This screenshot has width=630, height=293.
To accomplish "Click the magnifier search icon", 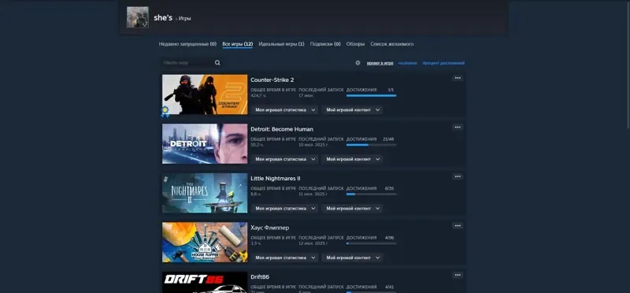I will point(217,63).
